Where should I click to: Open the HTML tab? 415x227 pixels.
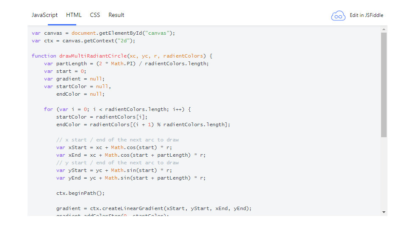74,15
